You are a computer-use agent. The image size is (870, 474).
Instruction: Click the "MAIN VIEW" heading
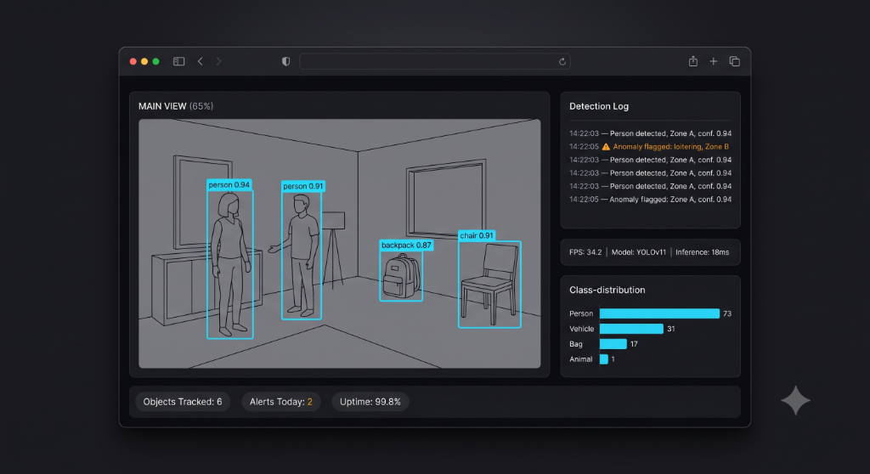coord(162,106)
